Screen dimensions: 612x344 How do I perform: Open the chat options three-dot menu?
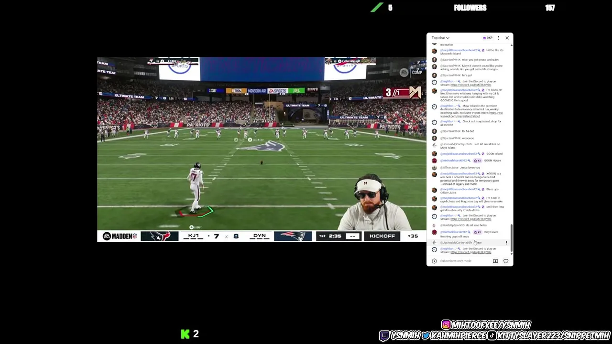[x=498, y=38]
